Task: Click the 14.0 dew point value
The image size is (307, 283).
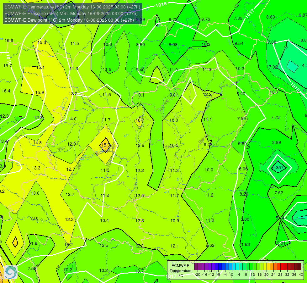Action: click(72, 119)
